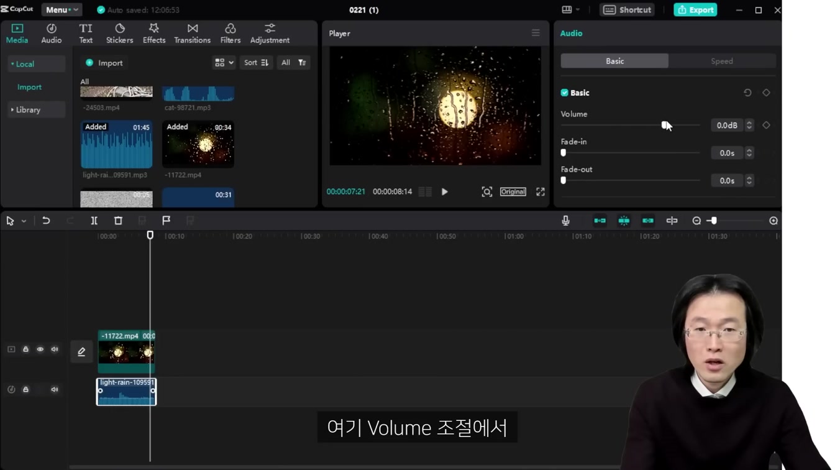Add keyframe for Basic section
This screenshot has height=470, width=835.
coord(766,93)
